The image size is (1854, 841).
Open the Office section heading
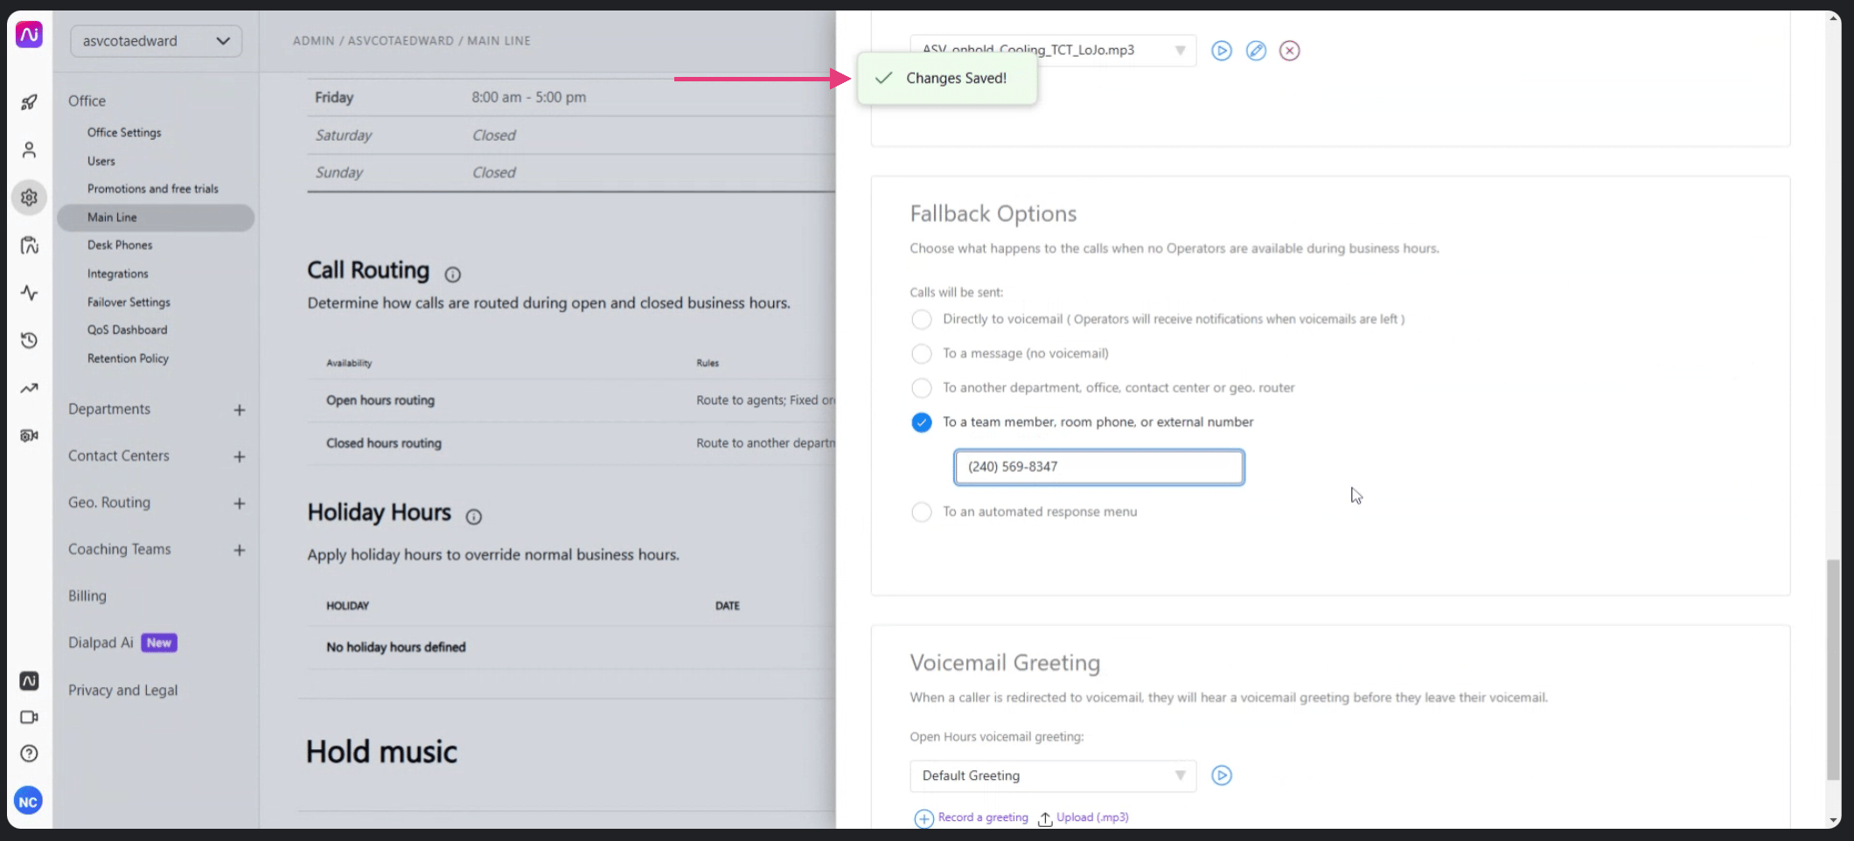pos(87,101)
